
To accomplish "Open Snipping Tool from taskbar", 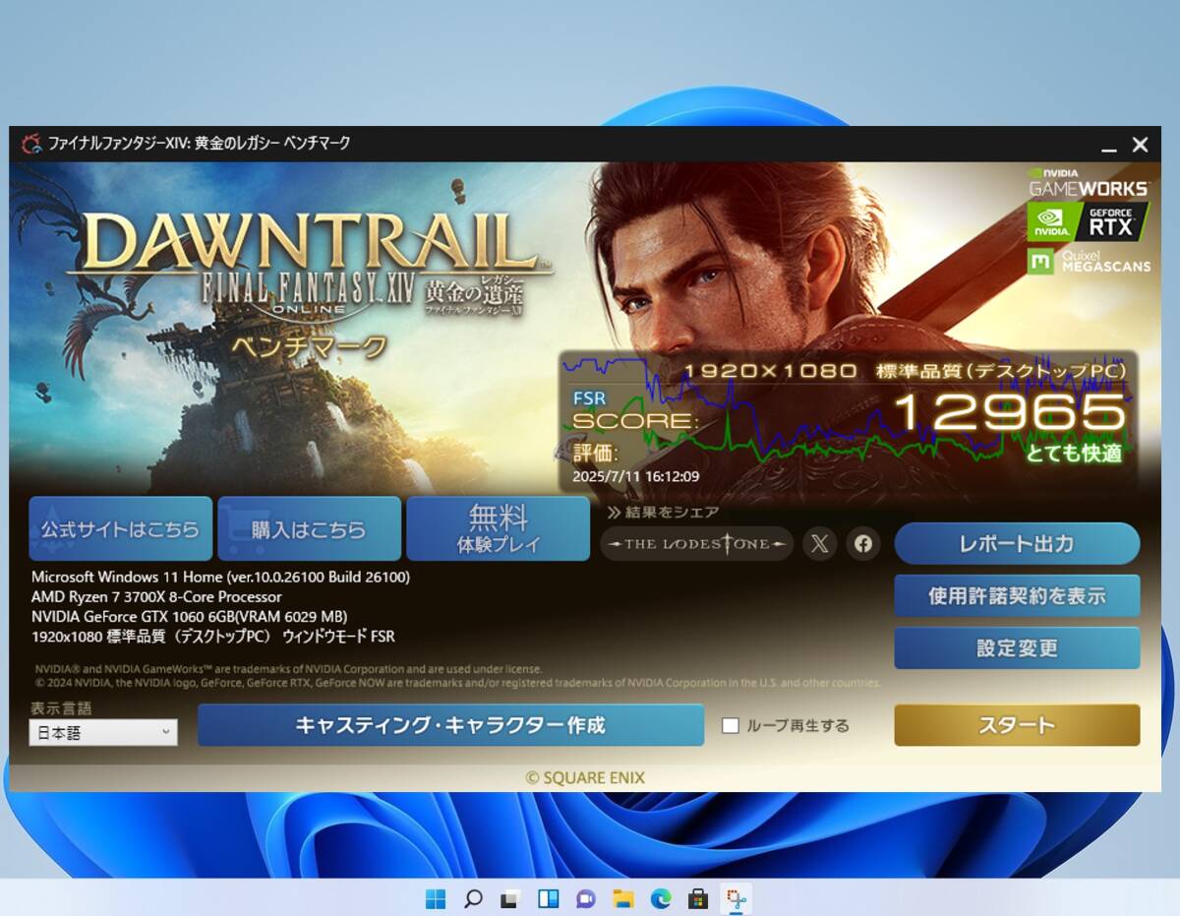I will pos(736,898).
